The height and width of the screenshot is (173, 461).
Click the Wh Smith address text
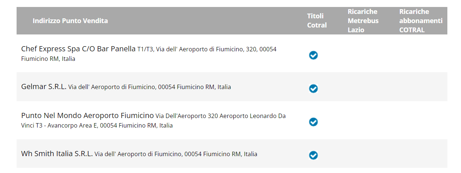[176, 154]
